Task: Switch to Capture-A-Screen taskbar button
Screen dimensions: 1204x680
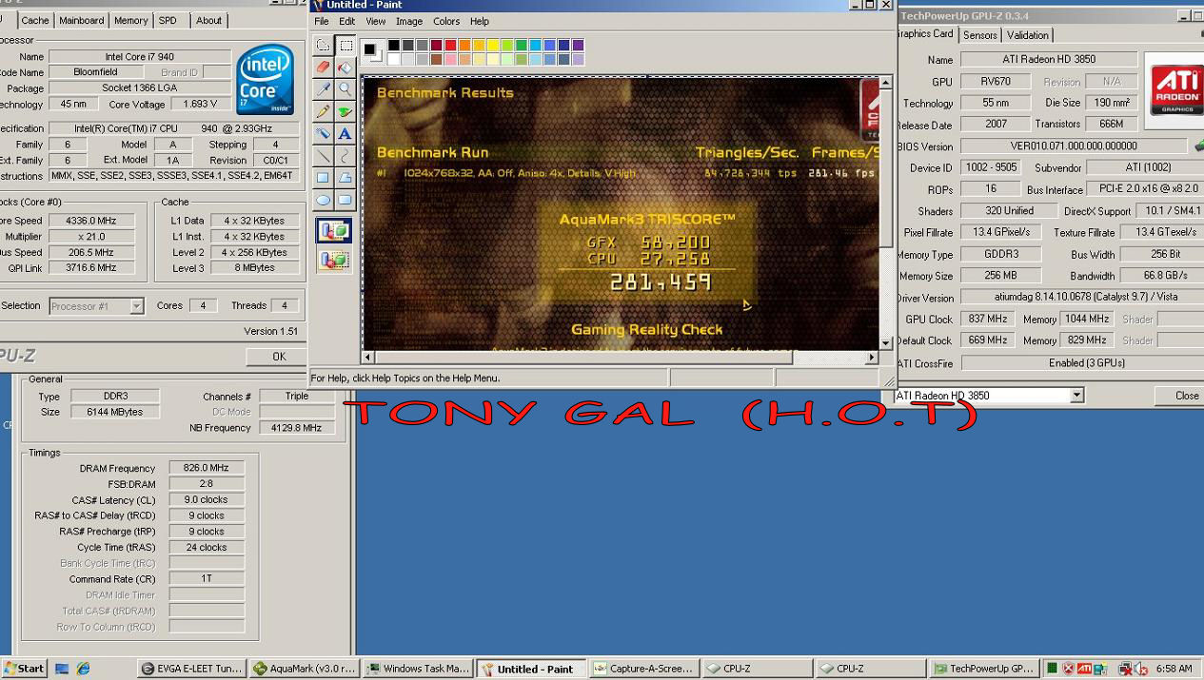Action: [x=644, y=669]
